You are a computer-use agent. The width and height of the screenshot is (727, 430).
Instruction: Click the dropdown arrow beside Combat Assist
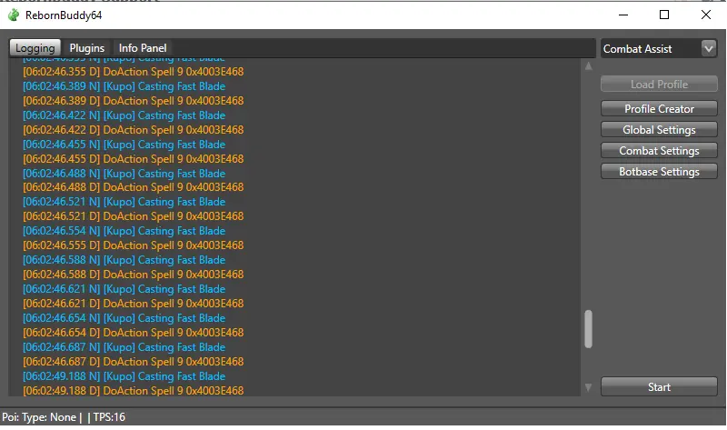[x=709, y=48]
